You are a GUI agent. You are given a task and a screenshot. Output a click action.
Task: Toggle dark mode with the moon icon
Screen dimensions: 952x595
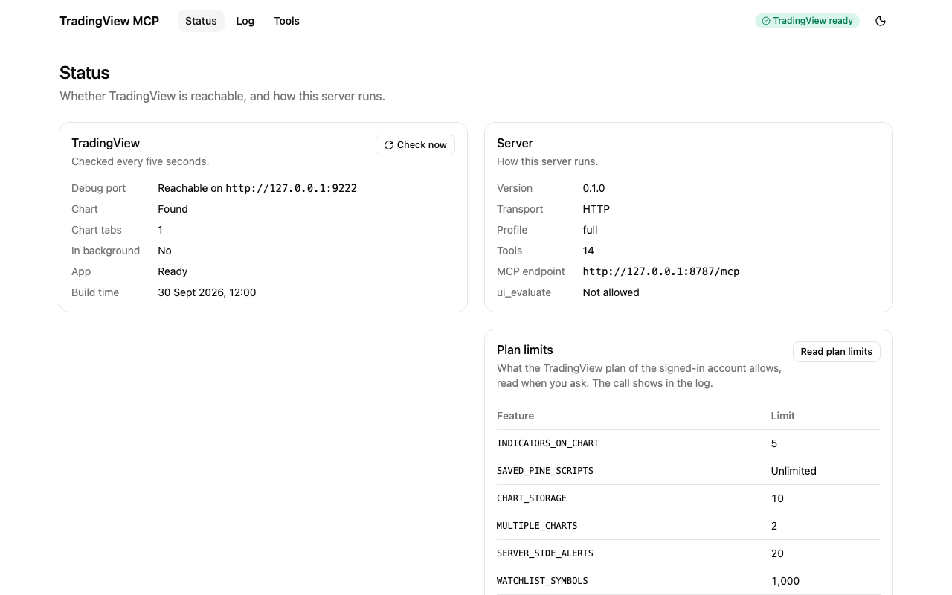tap(881, 21)
